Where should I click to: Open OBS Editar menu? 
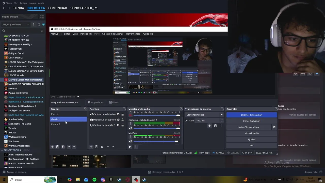67,34
